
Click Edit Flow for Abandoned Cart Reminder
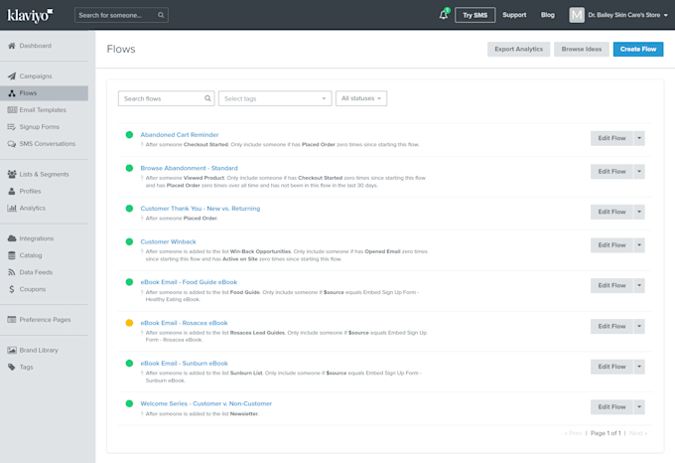click(x=611, y=138)
